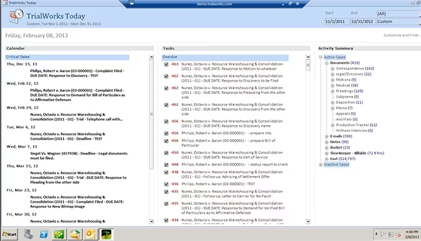The height and width of the screenshot is (241, 421).
Task: Click the network tray icon
Action: coord(391,234)
